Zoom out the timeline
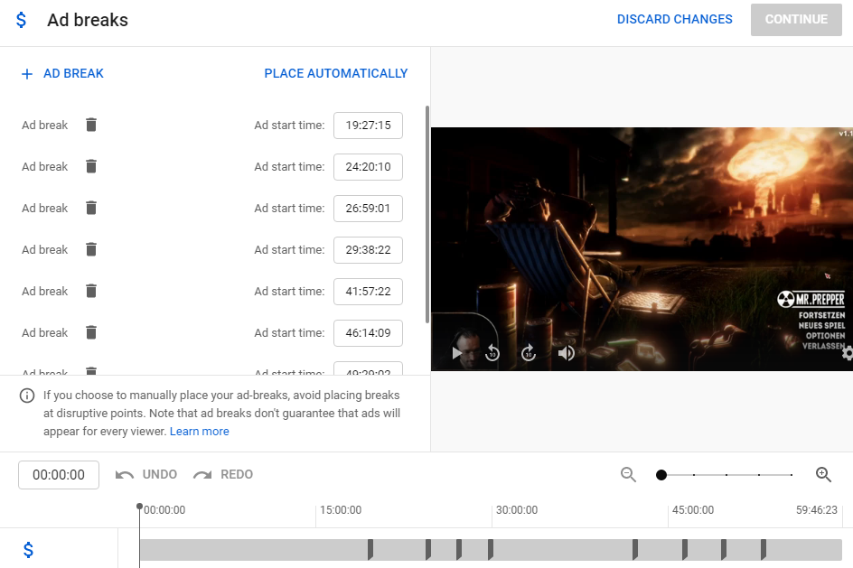853x568 pixels. click(x=628, y=474)
